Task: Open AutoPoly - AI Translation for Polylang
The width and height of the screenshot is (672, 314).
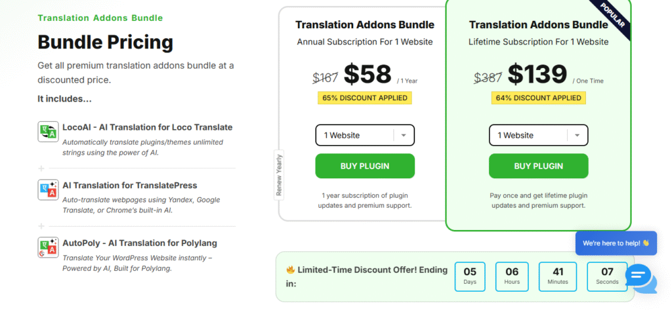Action: click(x=139, y=243)
